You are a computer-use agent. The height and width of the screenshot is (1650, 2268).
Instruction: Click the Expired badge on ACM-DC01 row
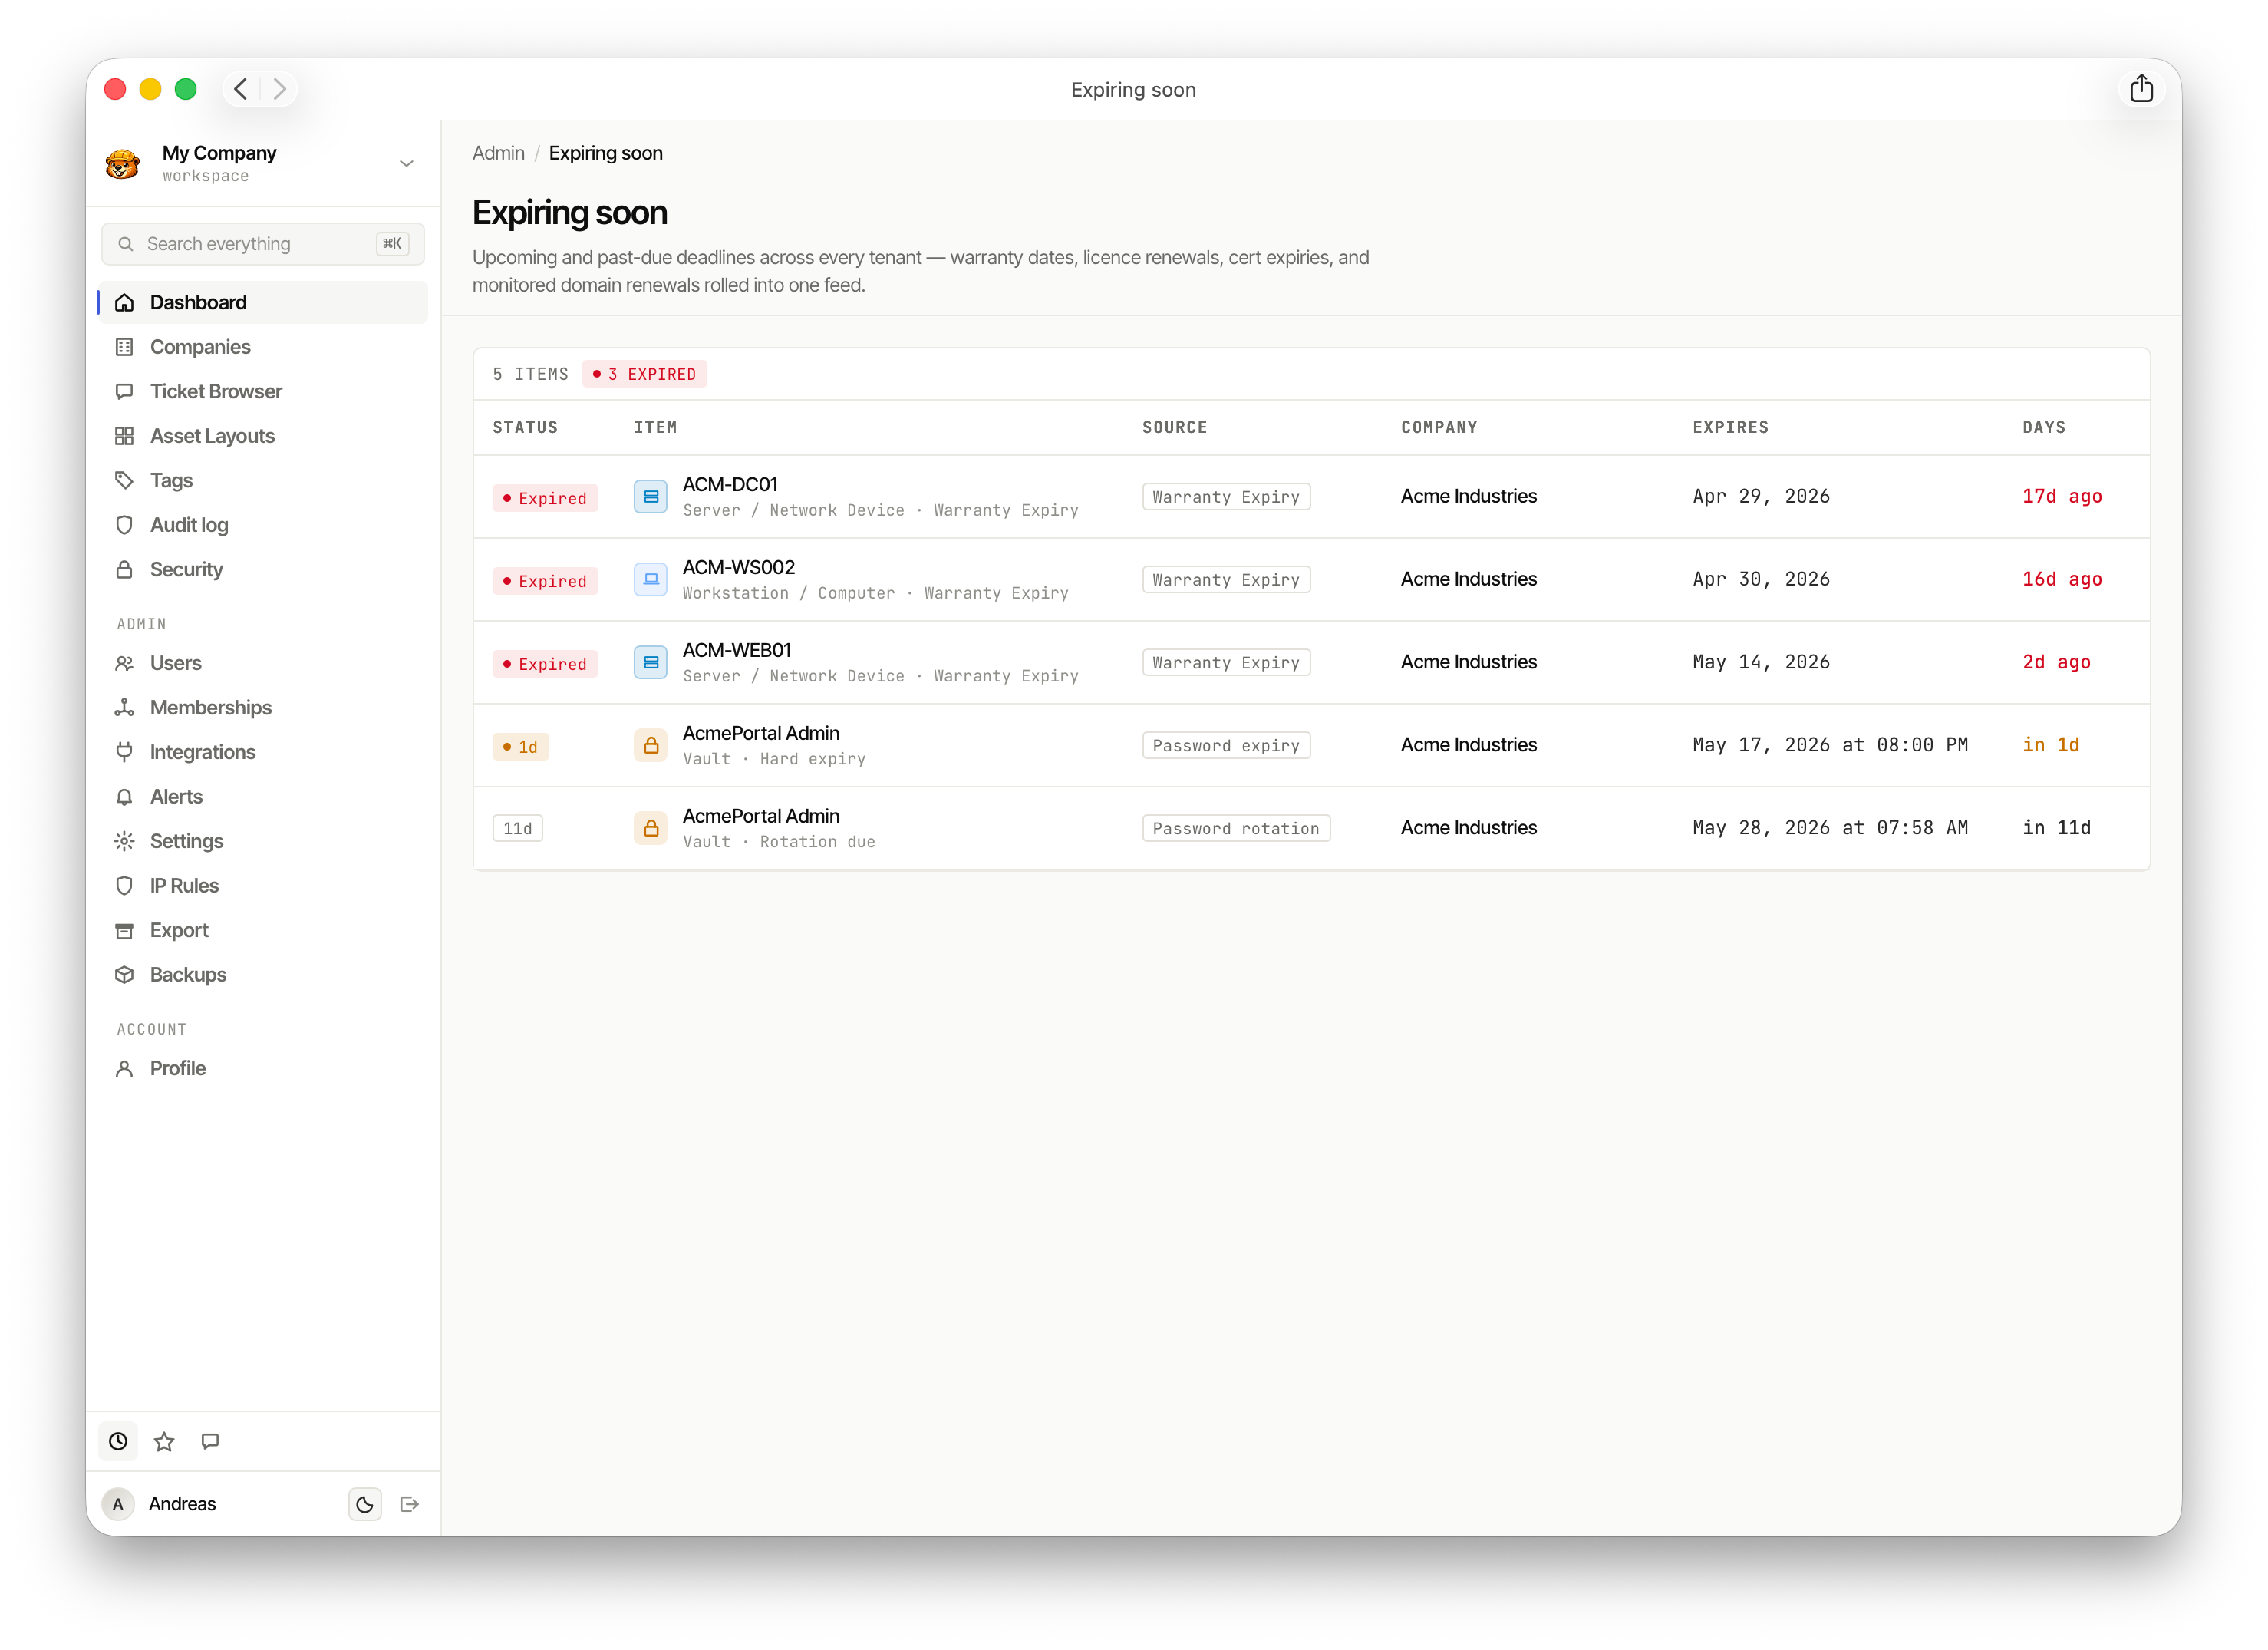coord(545,498)
